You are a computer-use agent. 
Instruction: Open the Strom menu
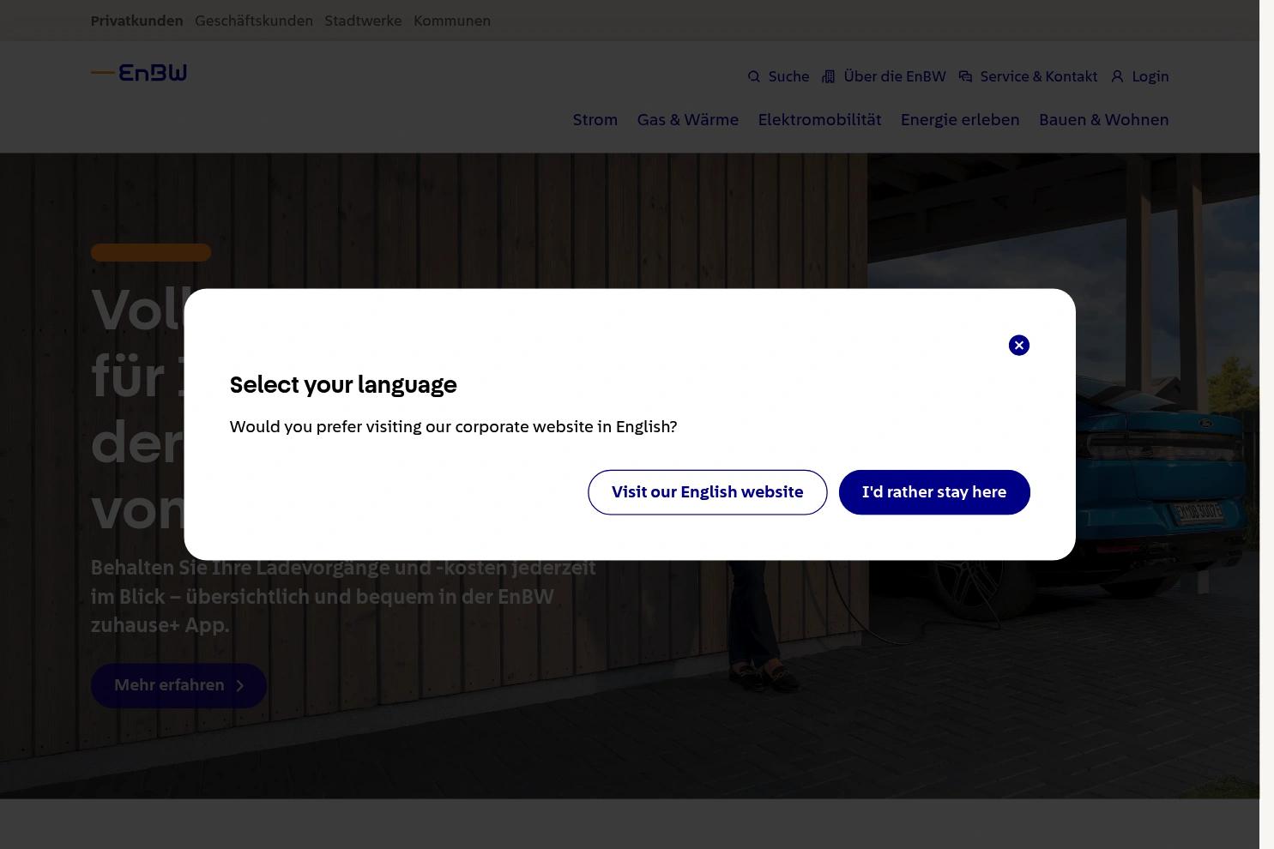(595, 120)
